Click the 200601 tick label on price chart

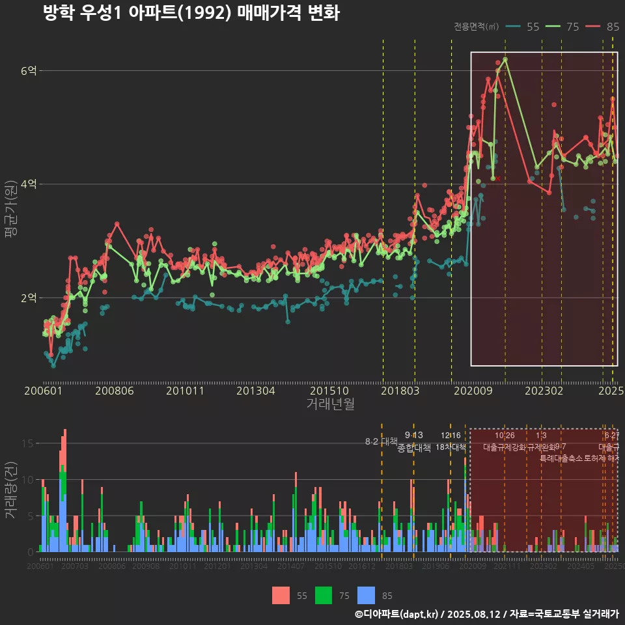pos(43,391)
